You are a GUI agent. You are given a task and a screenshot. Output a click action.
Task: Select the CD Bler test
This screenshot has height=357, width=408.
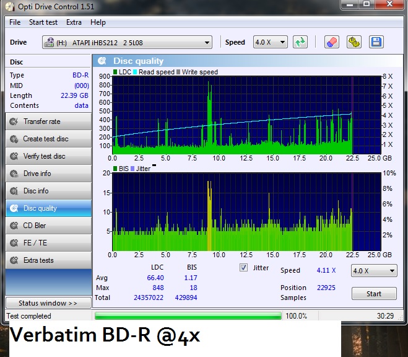tap(48, 226)
